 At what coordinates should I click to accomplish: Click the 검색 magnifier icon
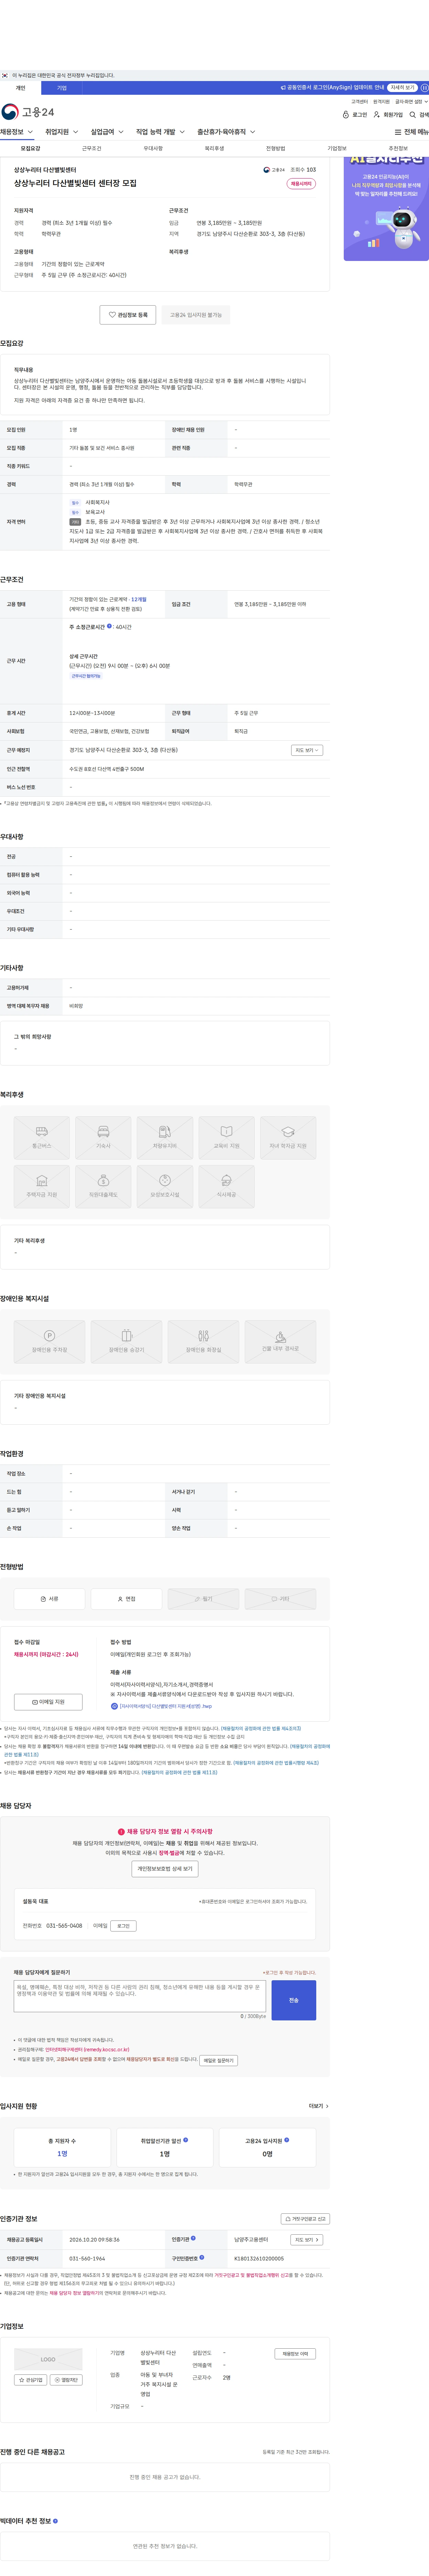click(x=419, y=115)
